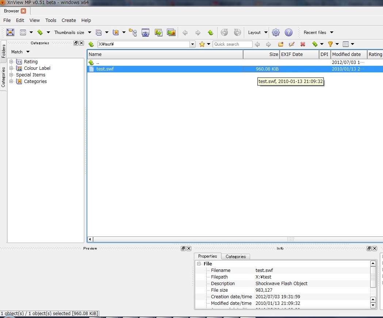Click the forward arrow left of Layout
The image size is (383, 318).
click(x=198, y=33)
